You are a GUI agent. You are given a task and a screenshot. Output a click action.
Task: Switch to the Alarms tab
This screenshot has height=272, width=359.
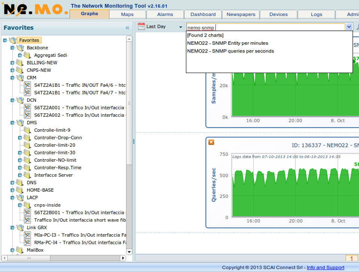[x=165, y=14]
